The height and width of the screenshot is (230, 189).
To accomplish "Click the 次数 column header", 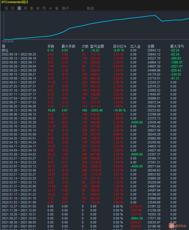I will (85, 46).
